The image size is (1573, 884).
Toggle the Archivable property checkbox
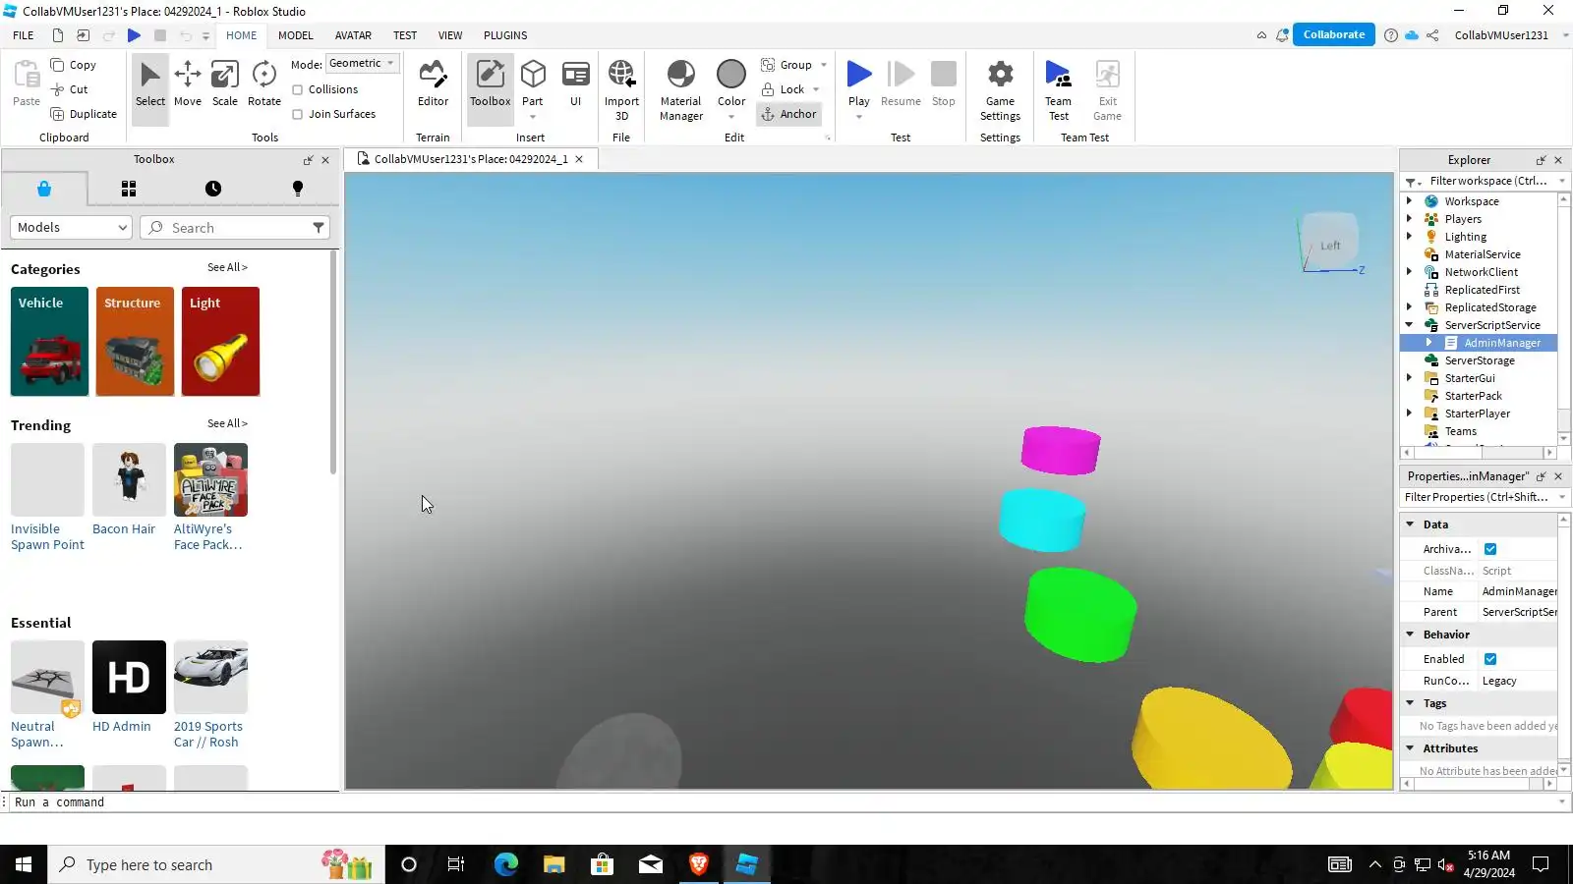[1490, 549]
